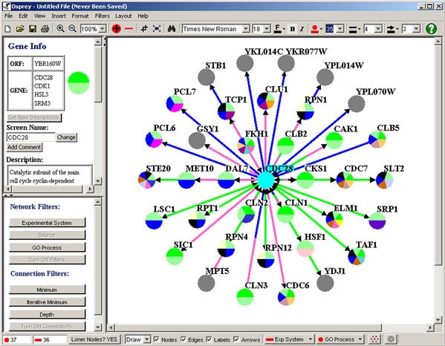Open the Draw mode dropdown

click(x=146, y=339)
